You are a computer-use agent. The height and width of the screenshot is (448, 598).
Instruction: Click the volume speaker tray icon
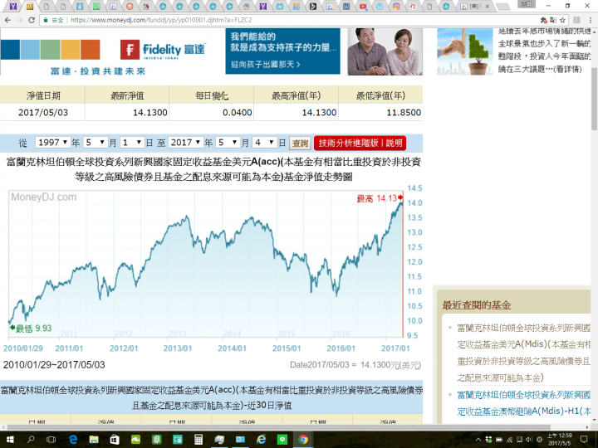(x=529, y=440)
